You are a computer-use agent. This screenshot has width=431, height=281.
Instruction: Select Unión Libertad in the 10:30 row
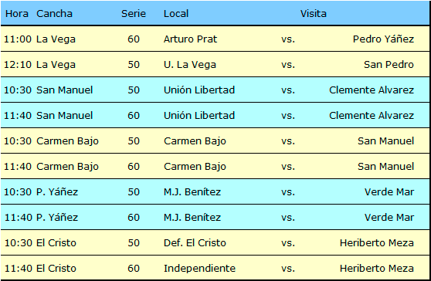(199, 90)
